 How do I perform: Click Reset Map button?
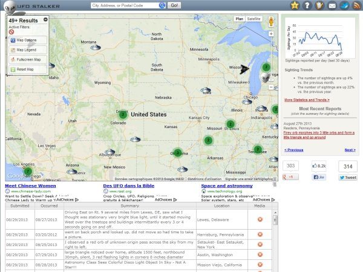coord(28,69)
